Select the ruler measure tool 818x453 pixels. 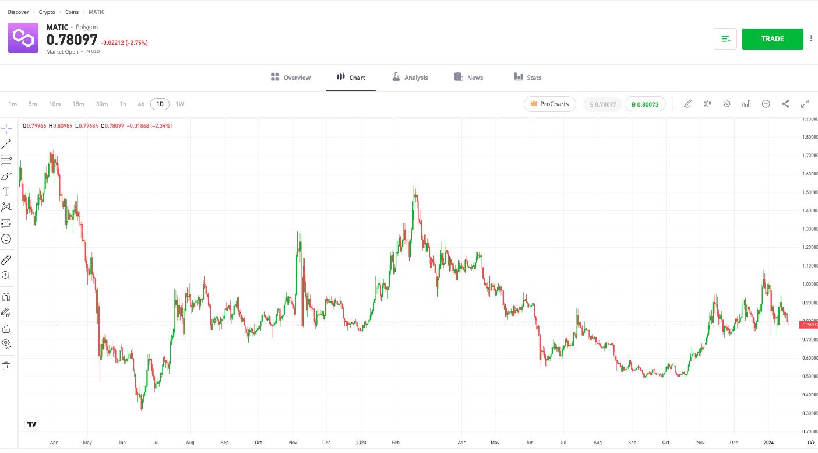click(x=6, y=259)
